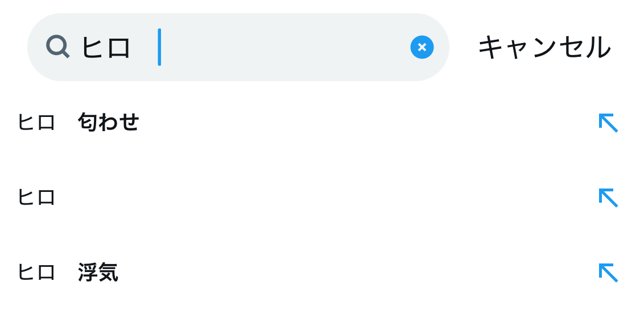Click the ヒロ prefix of the 浮気 suggestion

coord(36,273)
